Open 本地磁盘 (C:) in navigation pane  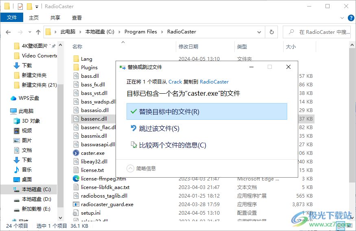[36, 189]
